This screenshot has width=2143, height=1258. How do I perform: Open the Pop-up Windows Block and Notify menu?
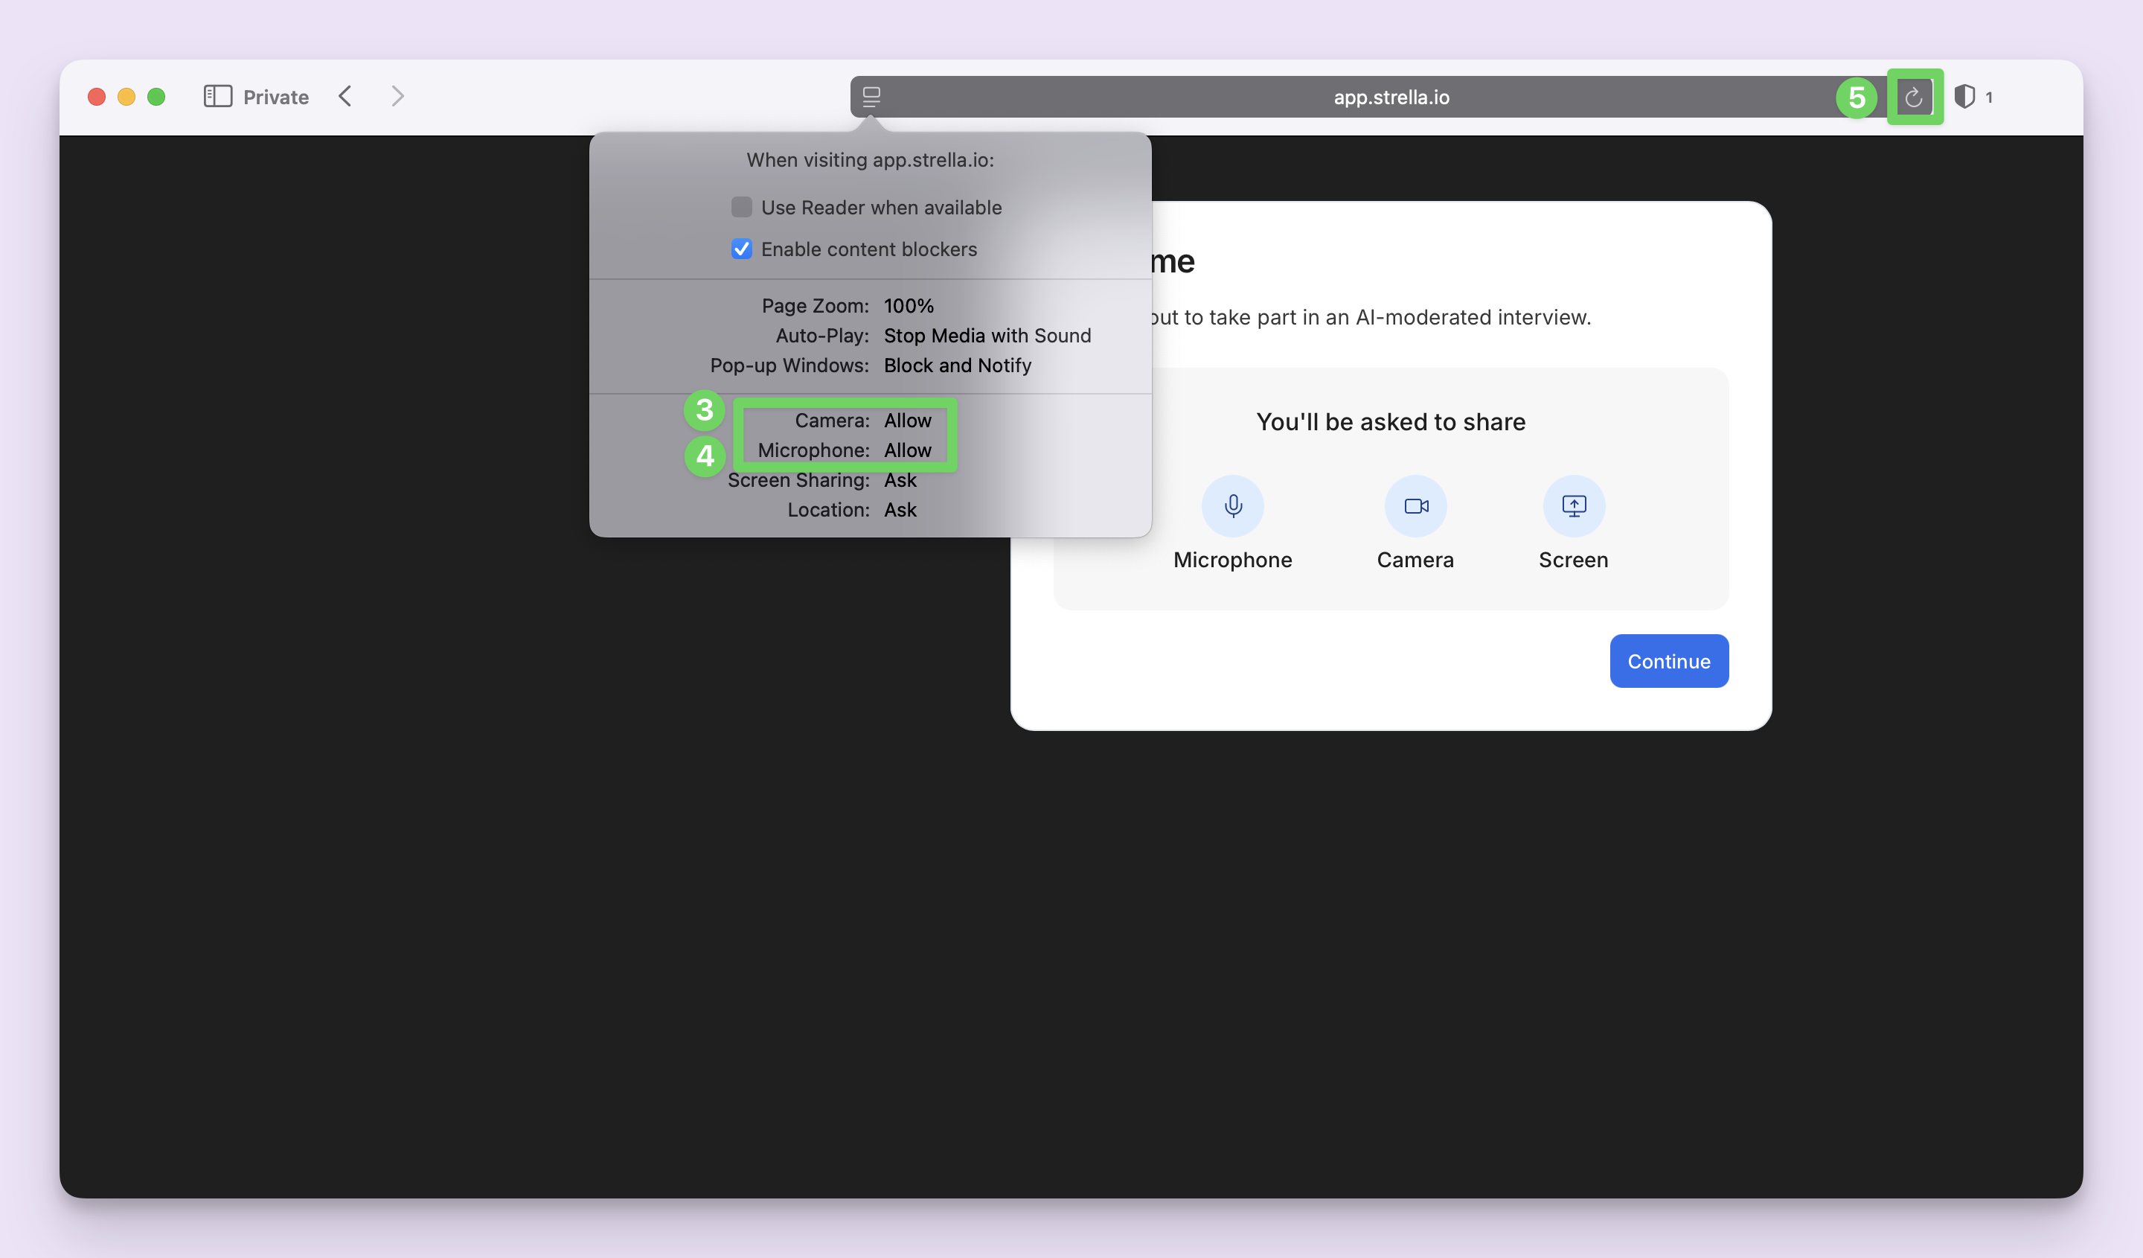click(x=957, y=365)
